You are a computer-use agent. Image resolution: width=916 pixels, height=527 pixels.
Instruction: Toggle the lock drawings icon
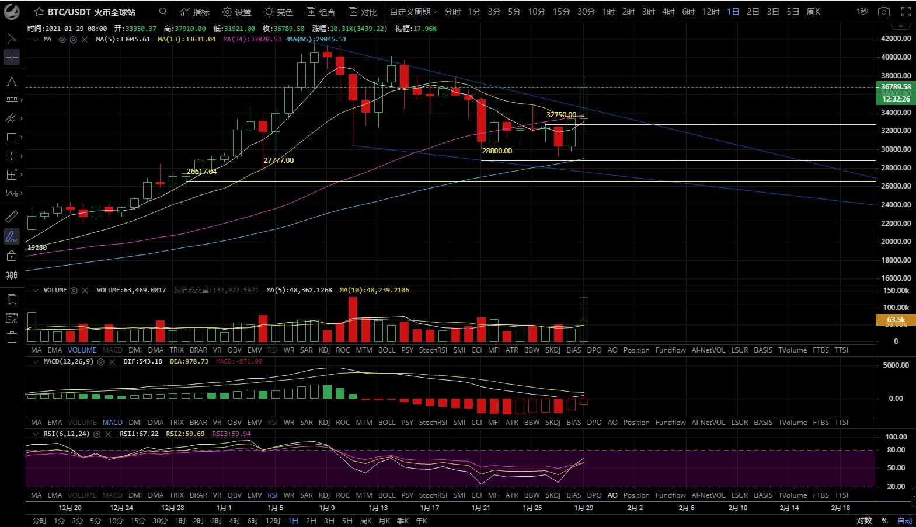pos(11,256)
